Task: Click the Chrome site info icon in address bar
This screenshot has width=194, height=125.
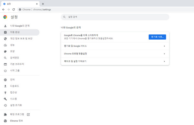Action: (x=20, y=9)
